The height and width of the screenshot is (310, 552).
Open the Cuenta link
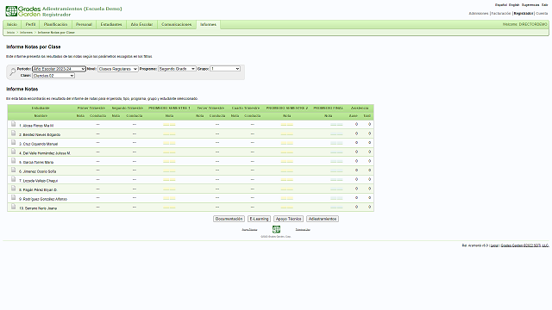pyautogui.click(x=543, y=14)
